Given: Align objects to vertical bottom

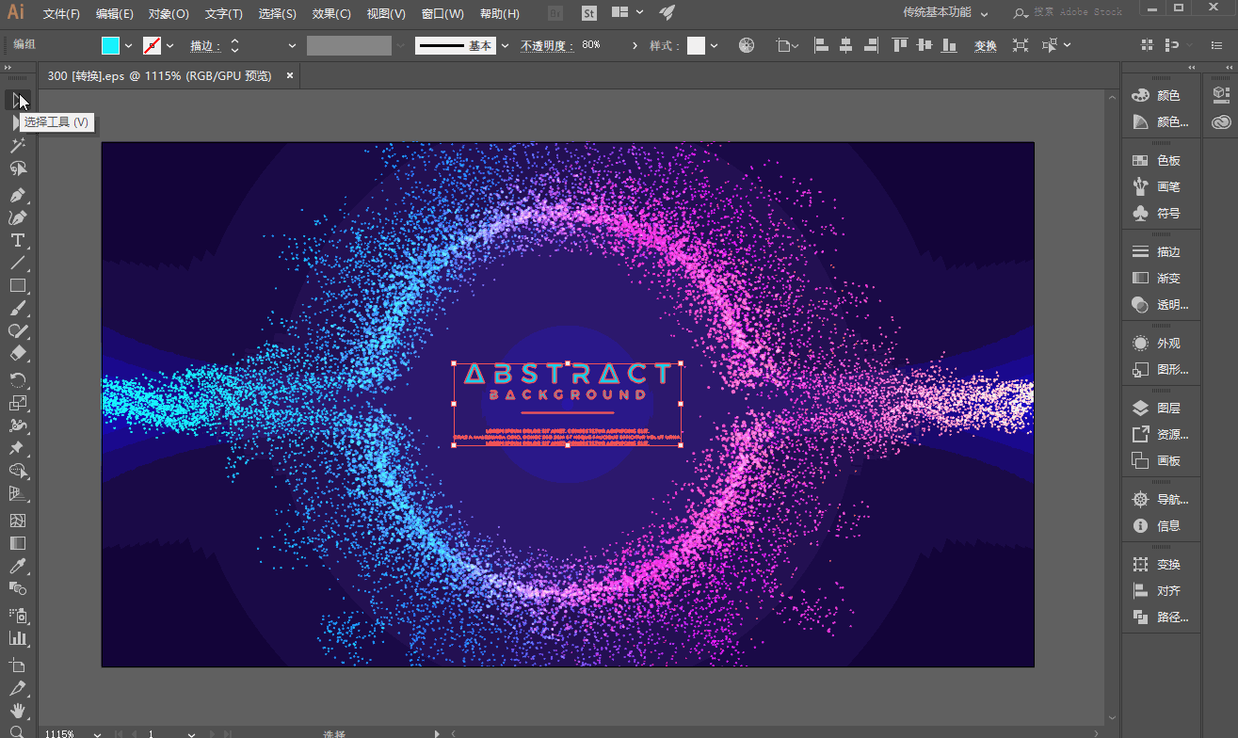Looking at the screenshot, I should 950,45.
